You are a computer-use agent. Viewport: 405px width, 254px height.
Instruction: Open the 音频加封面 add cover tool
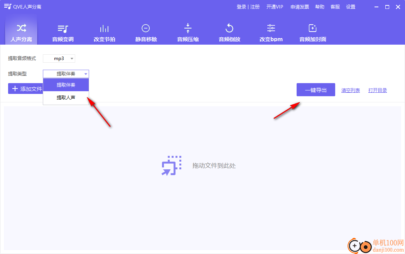(312, 33)
